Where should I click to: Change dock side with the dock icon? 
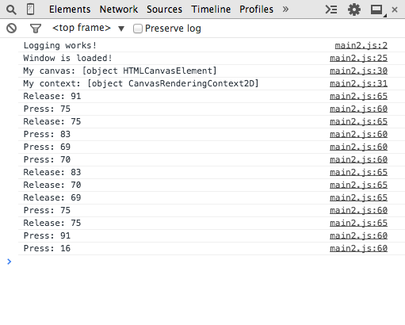click(377, 10)
